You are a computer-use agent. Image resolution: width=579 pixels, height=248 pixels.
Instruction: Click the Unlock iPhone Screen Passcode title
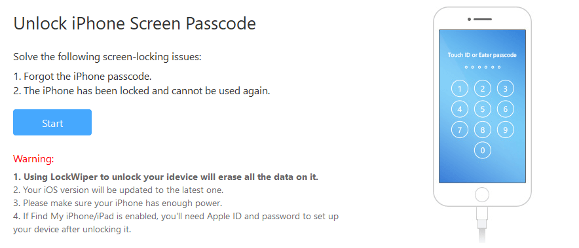coord(134,24)
